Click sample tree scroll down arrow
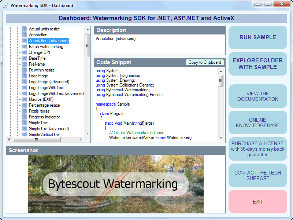The width and height of the screenshot is (293, 220). pyautogui.click(x=88, y=133)
